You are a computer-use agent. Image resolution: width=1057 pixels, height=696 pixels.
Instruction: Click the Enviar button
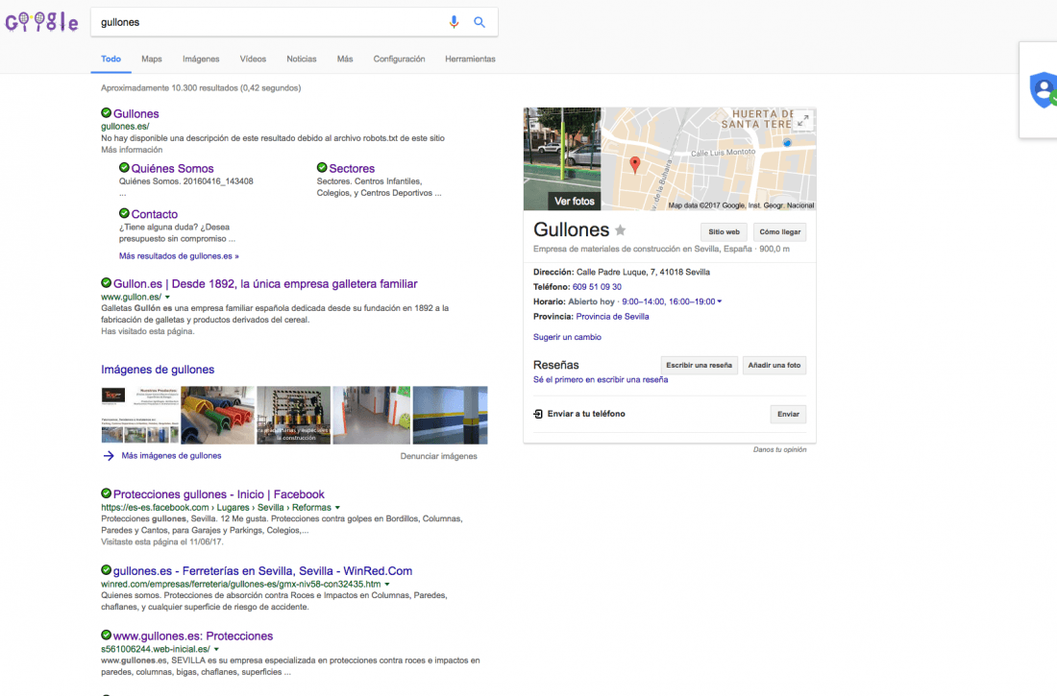click(788, 415)
